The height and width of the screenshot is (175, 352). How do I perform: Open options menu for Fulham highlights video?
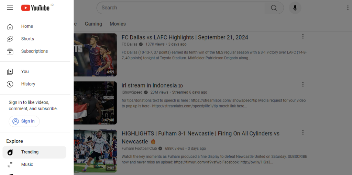(303, 132)
